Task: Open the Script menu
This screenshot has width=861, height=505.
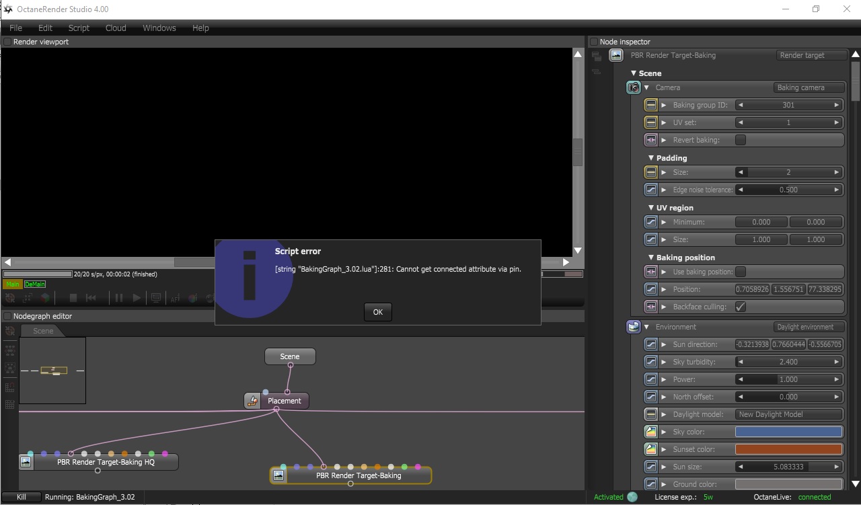Action: click(79, 28)
